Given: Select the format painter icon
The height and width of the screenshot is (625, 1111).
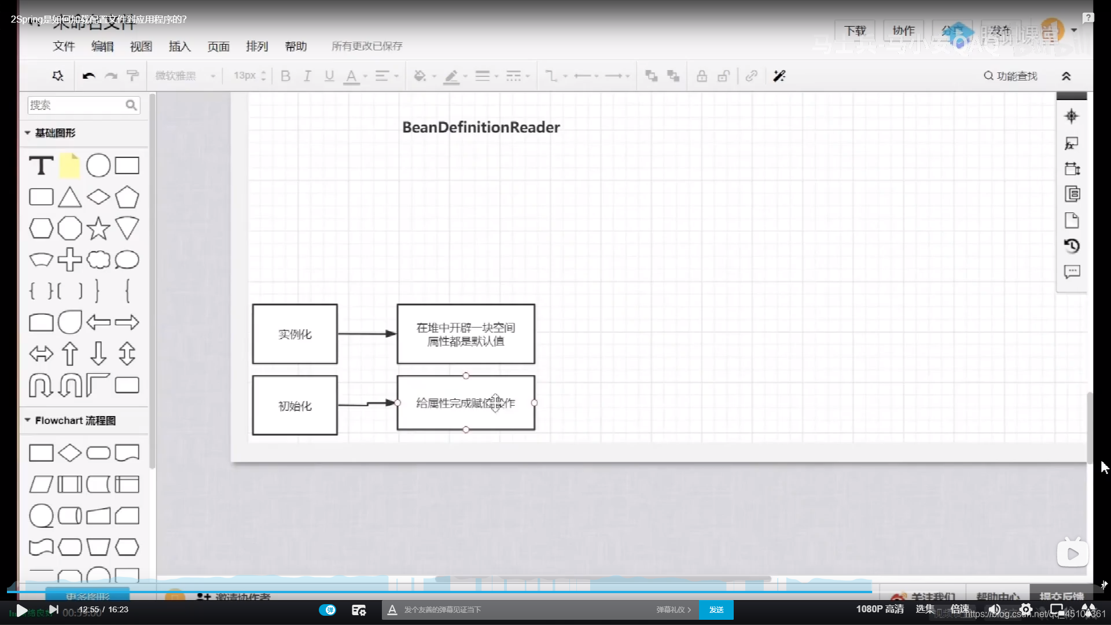Looking at the screenshot, I should point(133,76).
